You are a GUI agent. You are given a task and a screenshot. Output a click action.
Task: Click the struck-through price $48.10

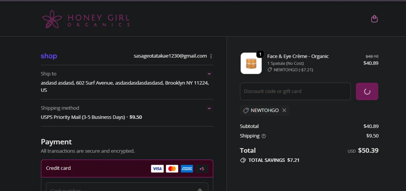point(372,56)
